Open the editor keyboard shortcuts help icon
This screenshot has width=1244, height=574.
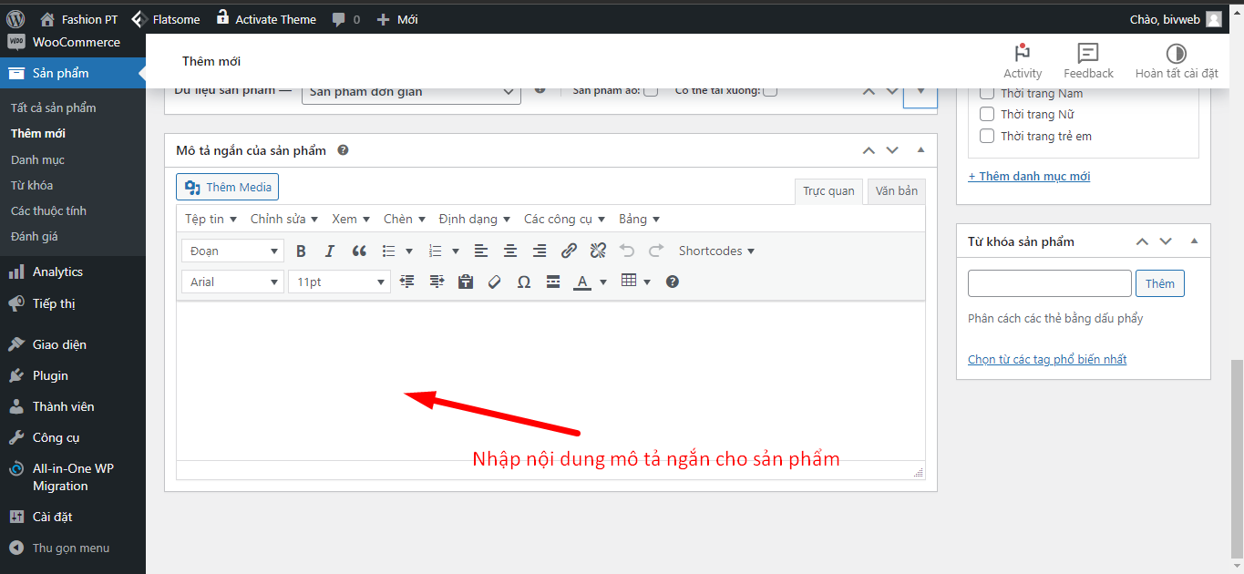(x=673, y=282)
